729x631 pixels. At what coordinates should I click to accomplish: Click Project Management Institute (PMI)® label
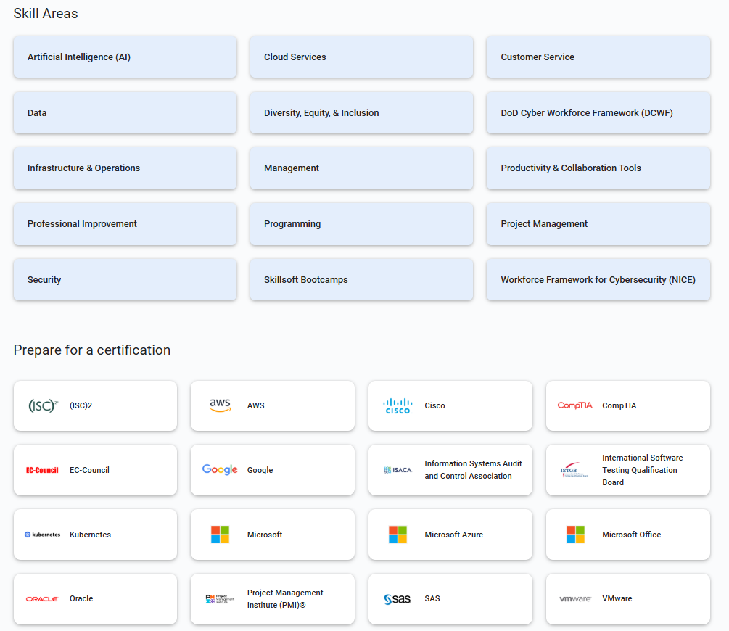[285, 599]
